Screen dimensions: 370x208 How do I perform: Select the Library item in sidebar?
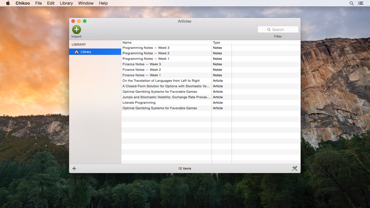(x=86, y=52)
